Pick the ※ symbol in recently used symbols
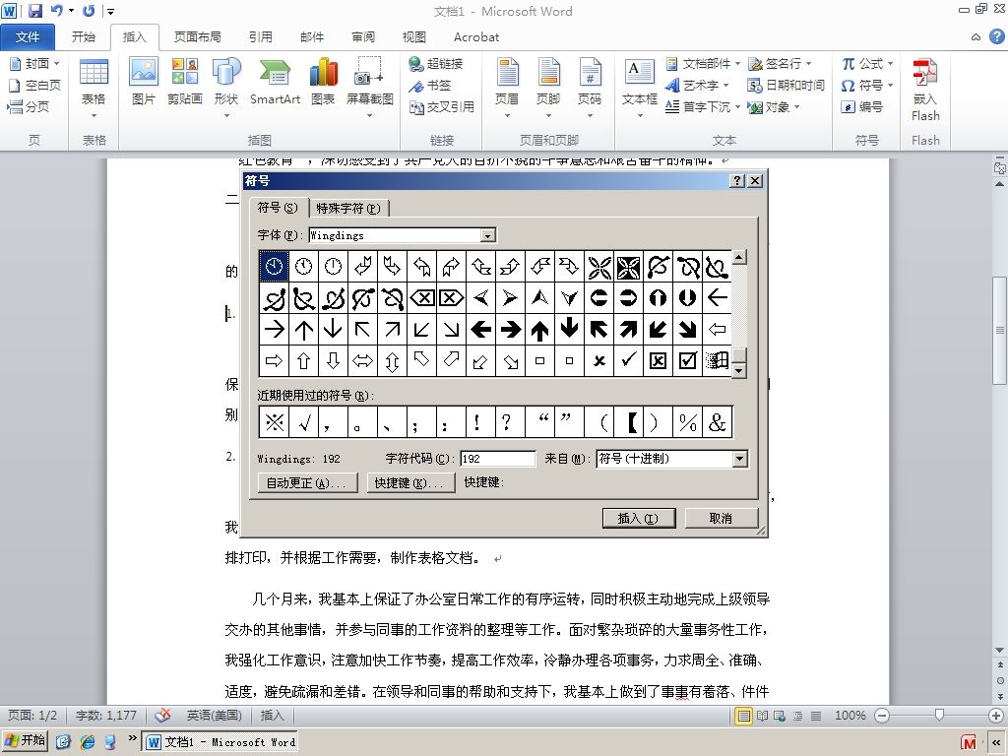The width and height of the screenshot is (1008, 756). pos(275,422)
